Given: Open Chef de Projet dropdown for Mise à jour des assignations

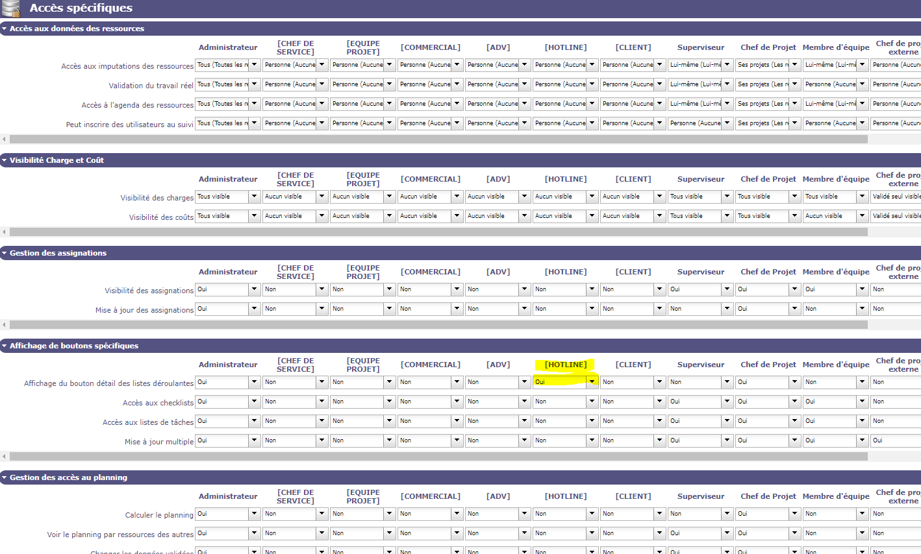Looking at the screenshot, I should click(794, 309).
